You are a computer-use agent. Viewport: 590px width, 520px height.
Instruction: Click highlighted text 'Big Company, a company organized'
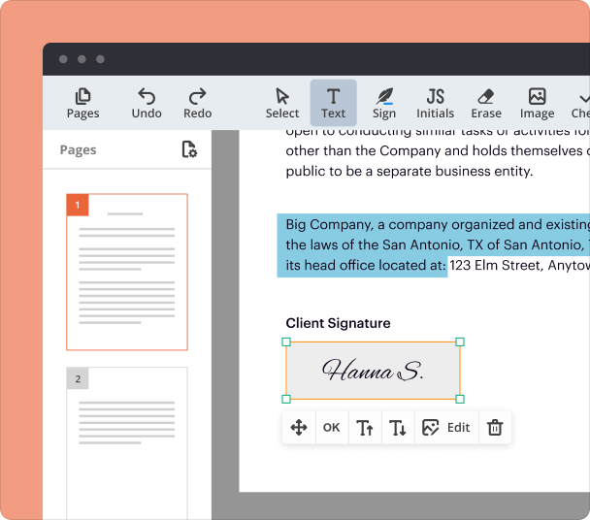click(x=401, y=225)
